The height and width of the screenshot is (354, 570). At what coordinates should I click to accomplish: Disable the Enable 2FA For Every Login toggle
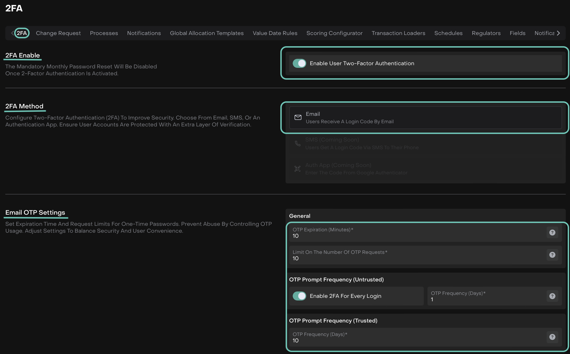click(x=299, y=296)
